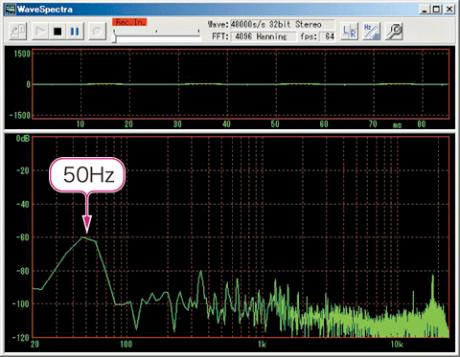Click the 100 Hz frequency axis label
The width and height of the screenshot is (460, 357).
point(126,345)
